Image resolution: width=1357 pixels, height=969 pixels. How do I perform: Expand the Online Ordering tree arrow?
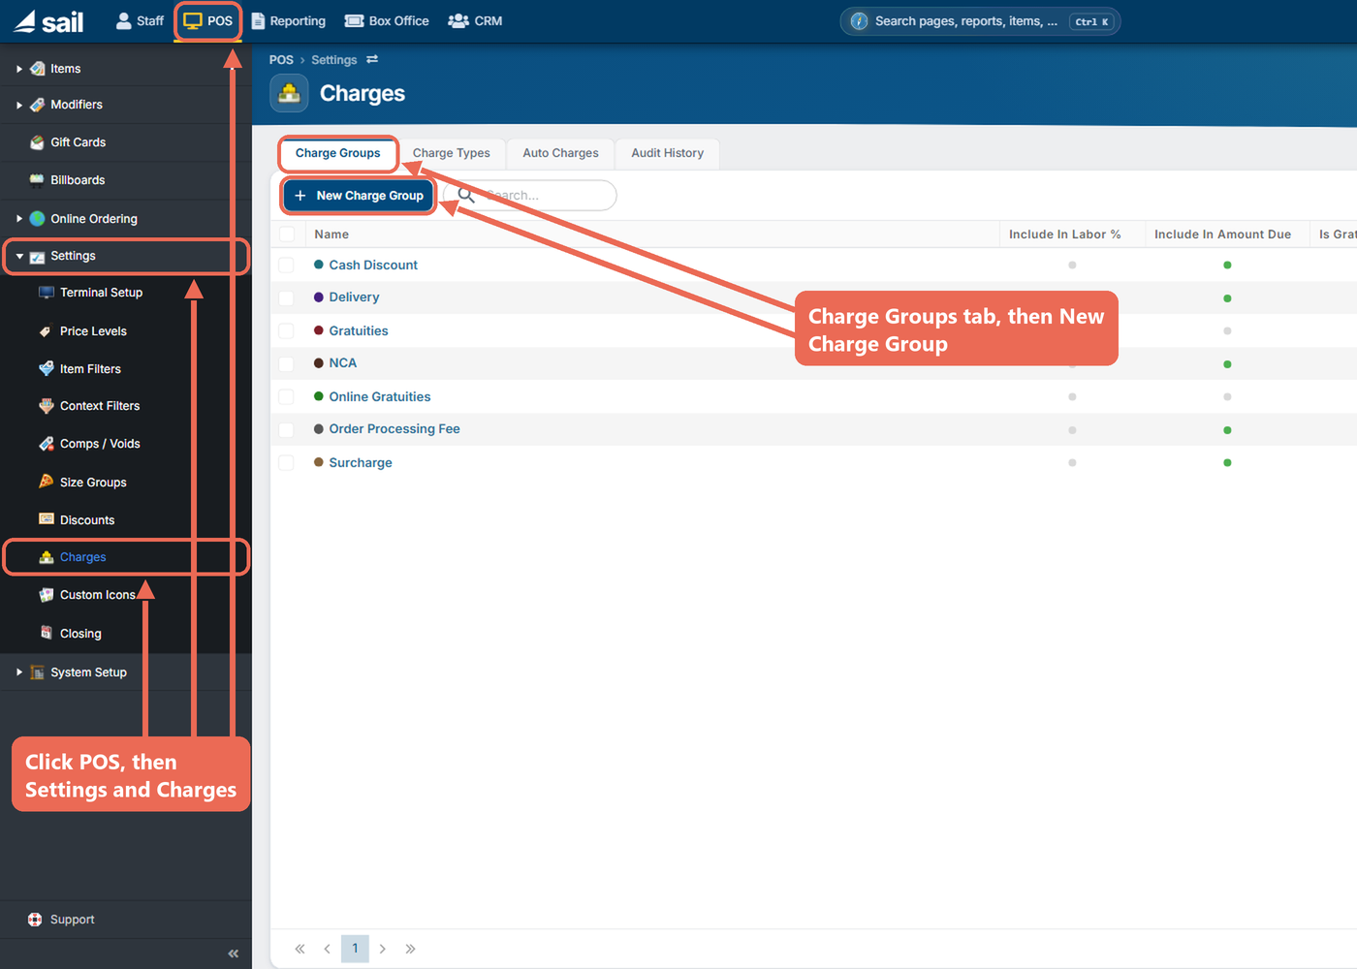[x=19, y=219]
